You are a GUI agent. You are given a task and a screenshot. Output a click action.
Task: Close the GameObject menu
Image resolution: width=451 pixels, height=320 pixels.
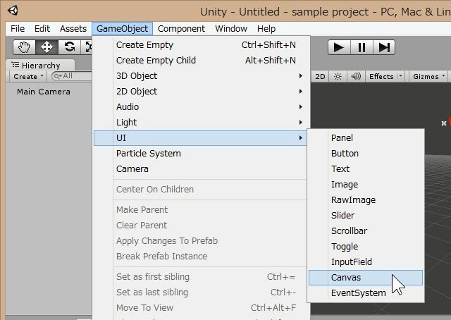[x=122, y=29]
